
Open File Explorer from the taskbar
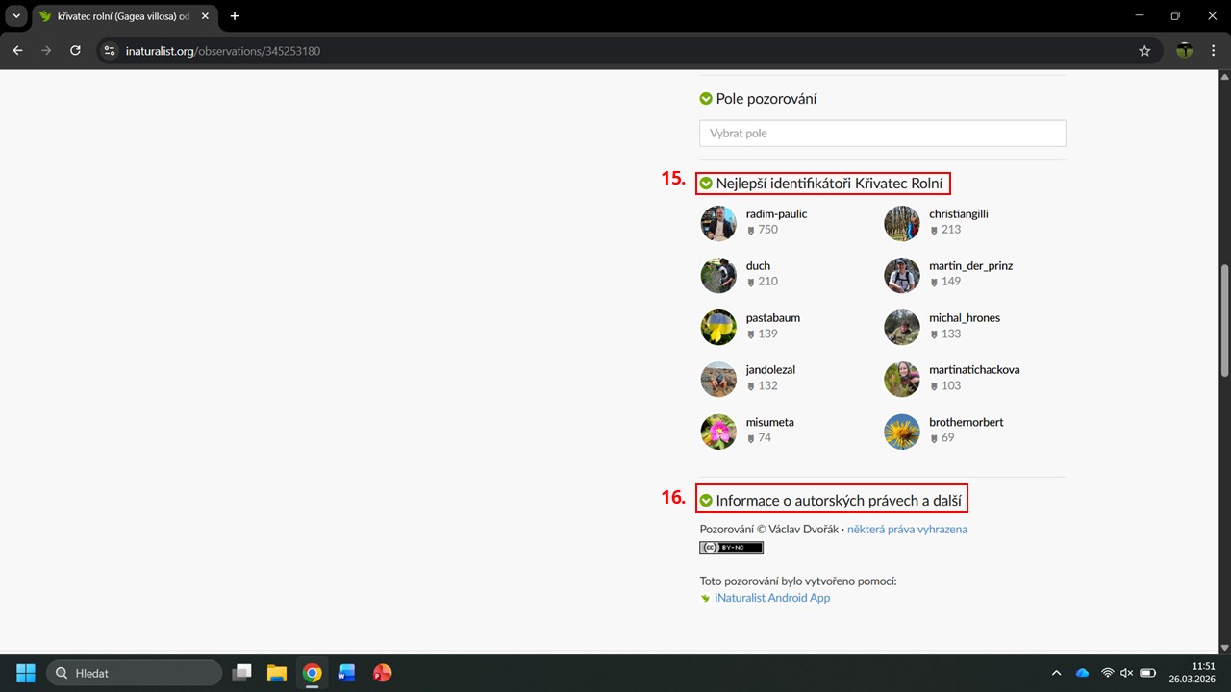[x=277, y=673]
